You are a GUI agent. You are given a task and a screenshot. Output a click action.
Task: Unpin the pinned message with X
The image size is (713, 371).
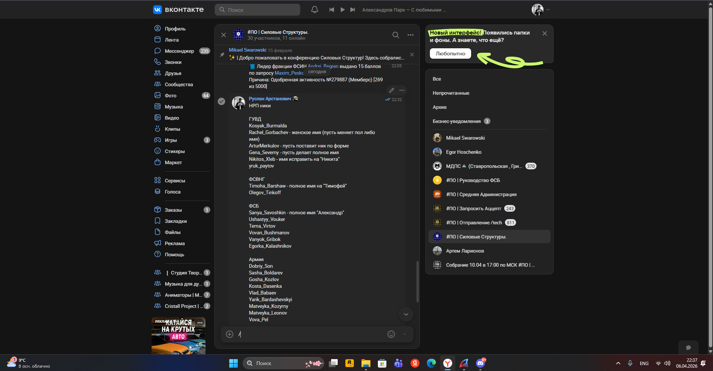tap(412, 55)
